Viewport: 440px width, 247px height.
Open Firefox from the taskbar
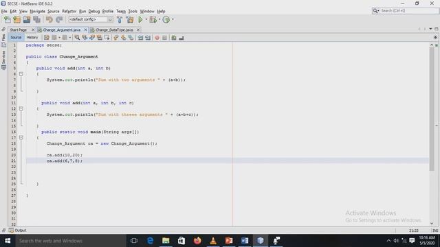(x=197, y=241)
